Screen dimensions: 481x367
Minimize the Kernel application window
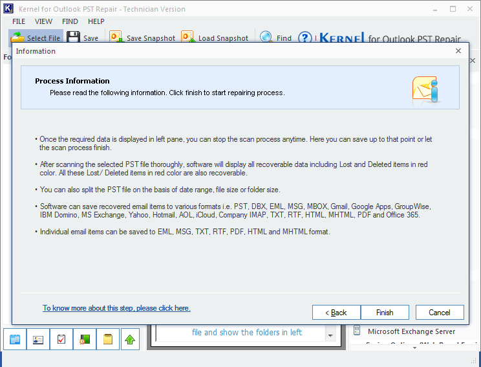(435, 9)
